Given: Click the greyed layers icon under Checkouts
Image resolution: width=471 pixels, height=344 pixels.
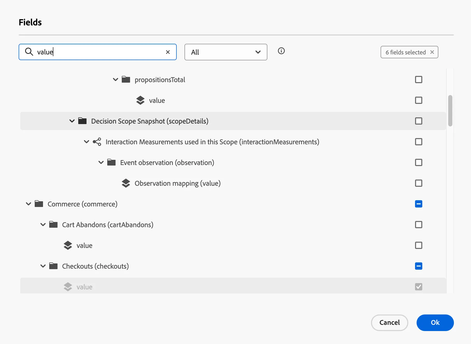Looking at the screenshot, I should tap(68, 287).
